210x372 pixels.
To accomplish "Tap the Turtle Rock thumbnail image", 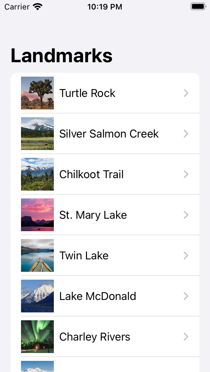I will 37,93.
